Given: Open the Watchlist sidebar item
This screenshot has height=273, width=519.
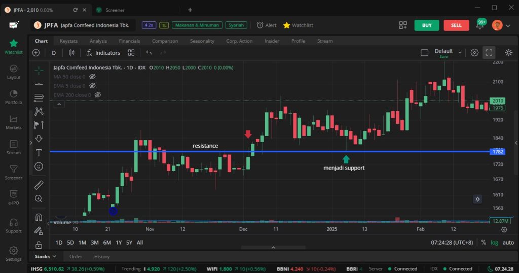Looking at the screenshot, I should coord(14,47).
